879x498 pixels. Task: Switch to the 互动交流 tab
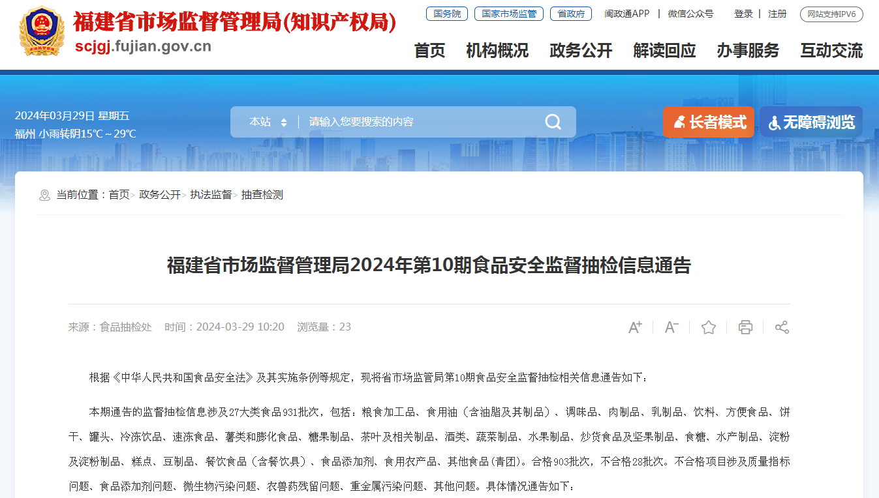pos(831,50)
